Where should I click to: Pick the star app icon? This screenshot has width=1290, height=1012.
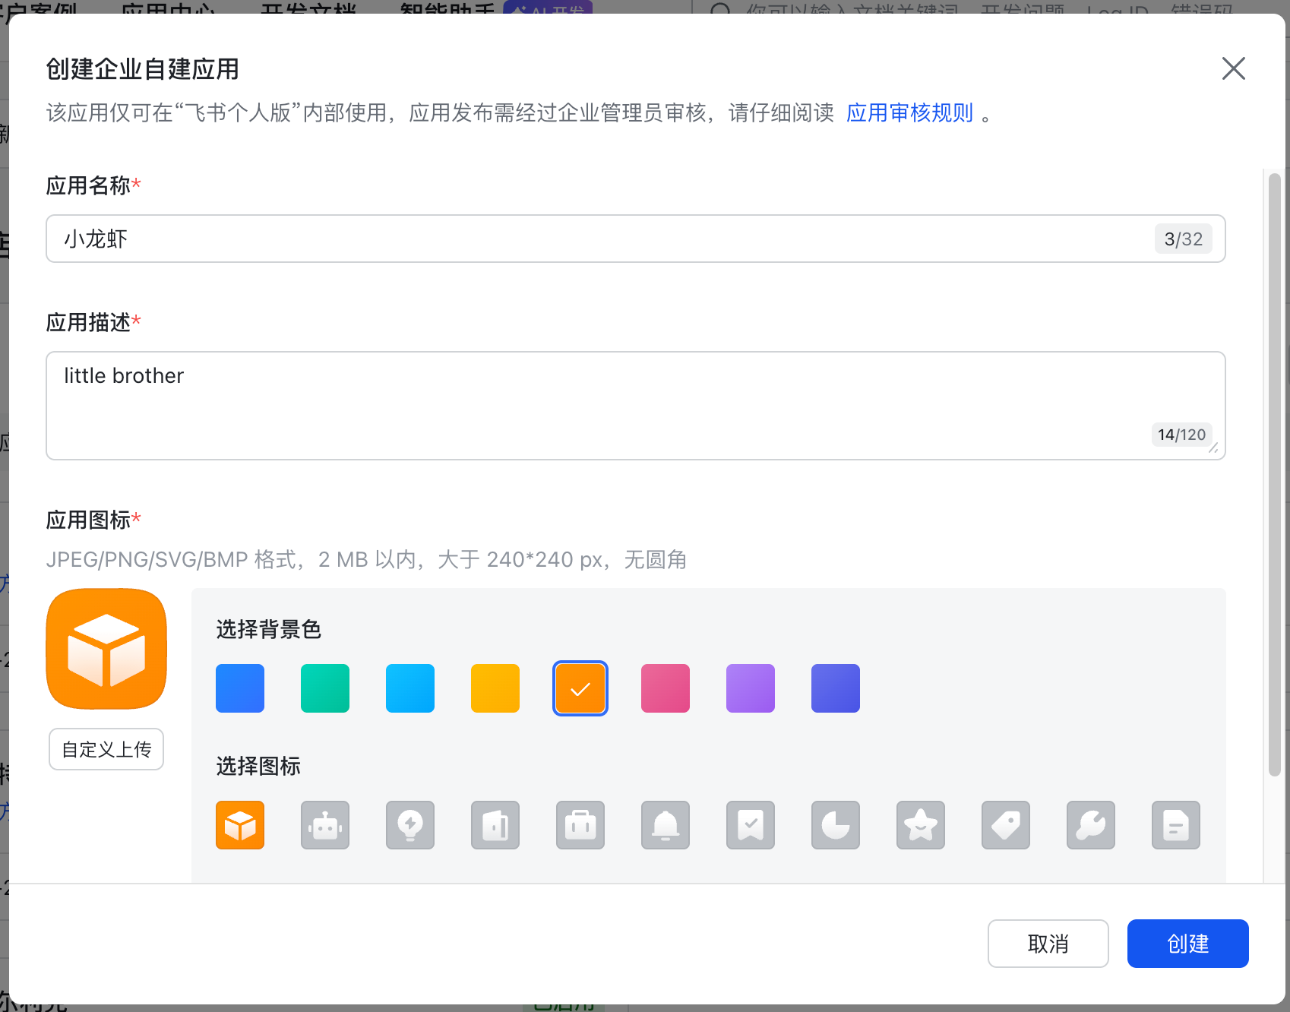coord(921,825)
